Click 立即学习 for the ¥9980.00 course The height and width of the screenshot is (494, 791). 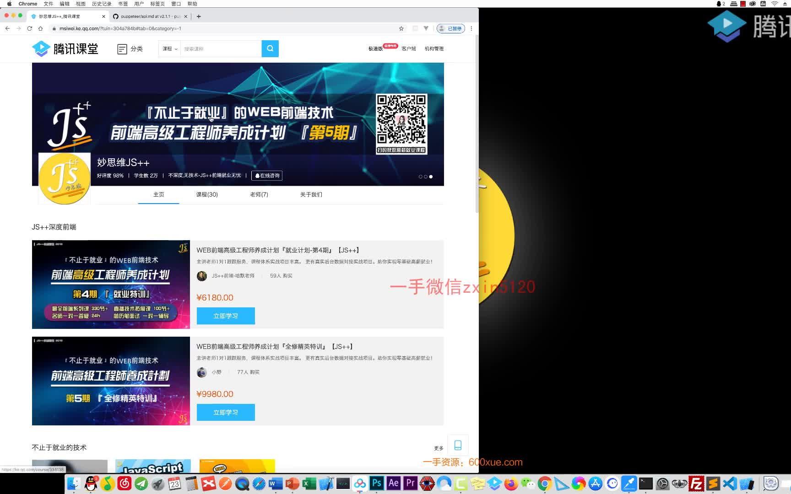[x=226, y=413]
